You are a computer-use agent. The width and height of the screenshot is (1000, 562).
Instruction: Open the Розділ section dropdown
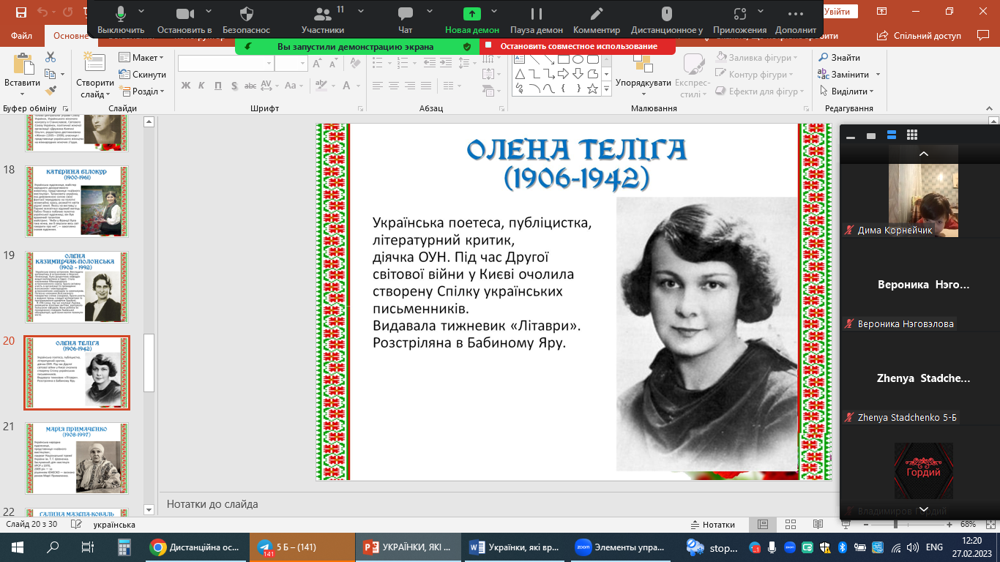[x=142, y=91]
